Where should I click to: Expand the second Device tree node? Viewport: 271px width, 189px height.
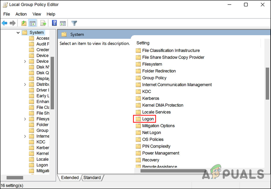pos(25,61)
